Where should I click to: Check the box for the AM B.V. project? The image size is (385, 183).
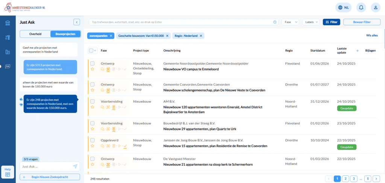(92, 102)
